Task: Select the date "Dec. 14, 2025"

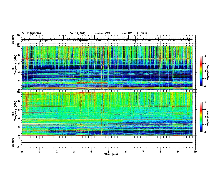Action: 77,33
